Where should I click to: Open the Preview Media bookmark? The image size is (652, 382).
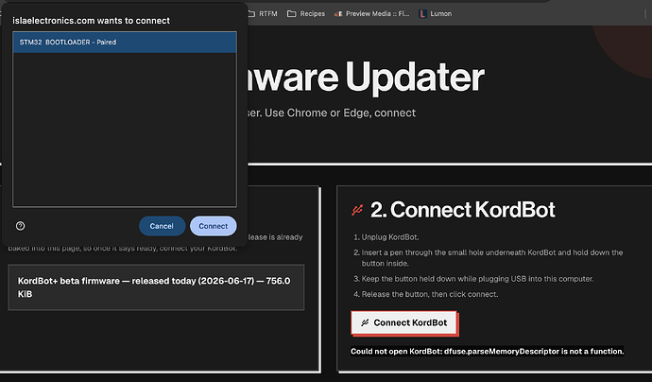click(x=372, y=14)
